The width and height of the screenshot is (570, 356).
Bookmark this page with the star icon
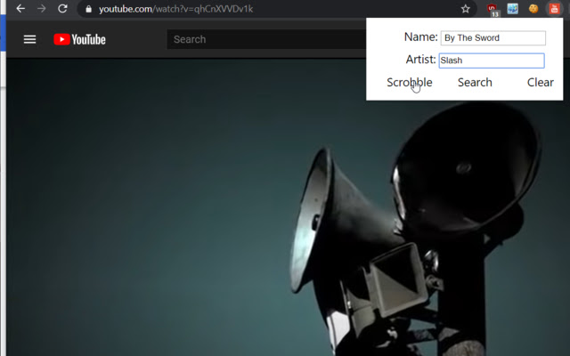coord(465,9)
